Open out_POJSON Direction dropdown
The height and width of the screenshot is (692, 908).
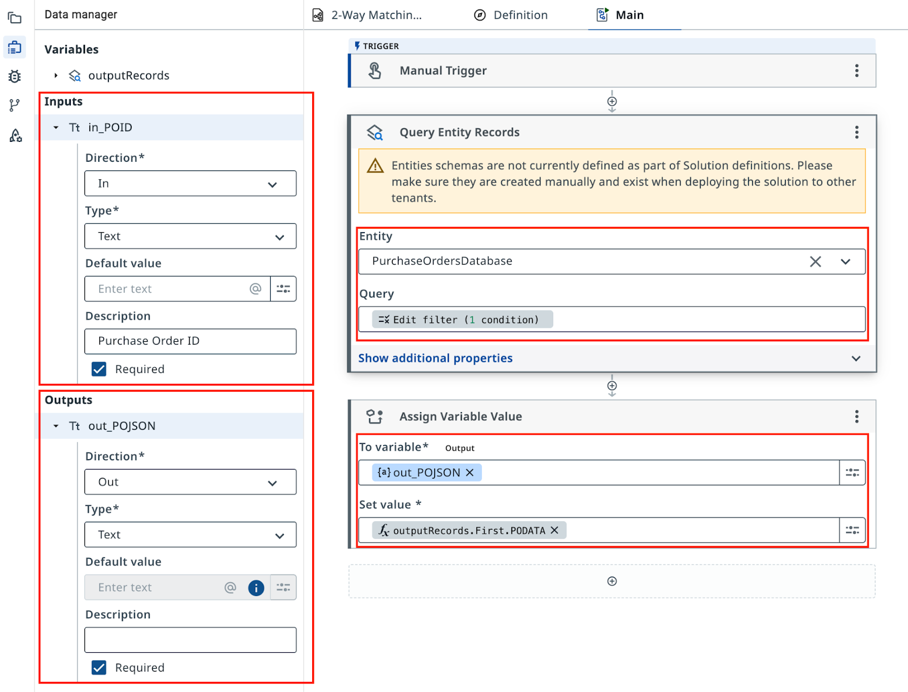coord(190,482)
